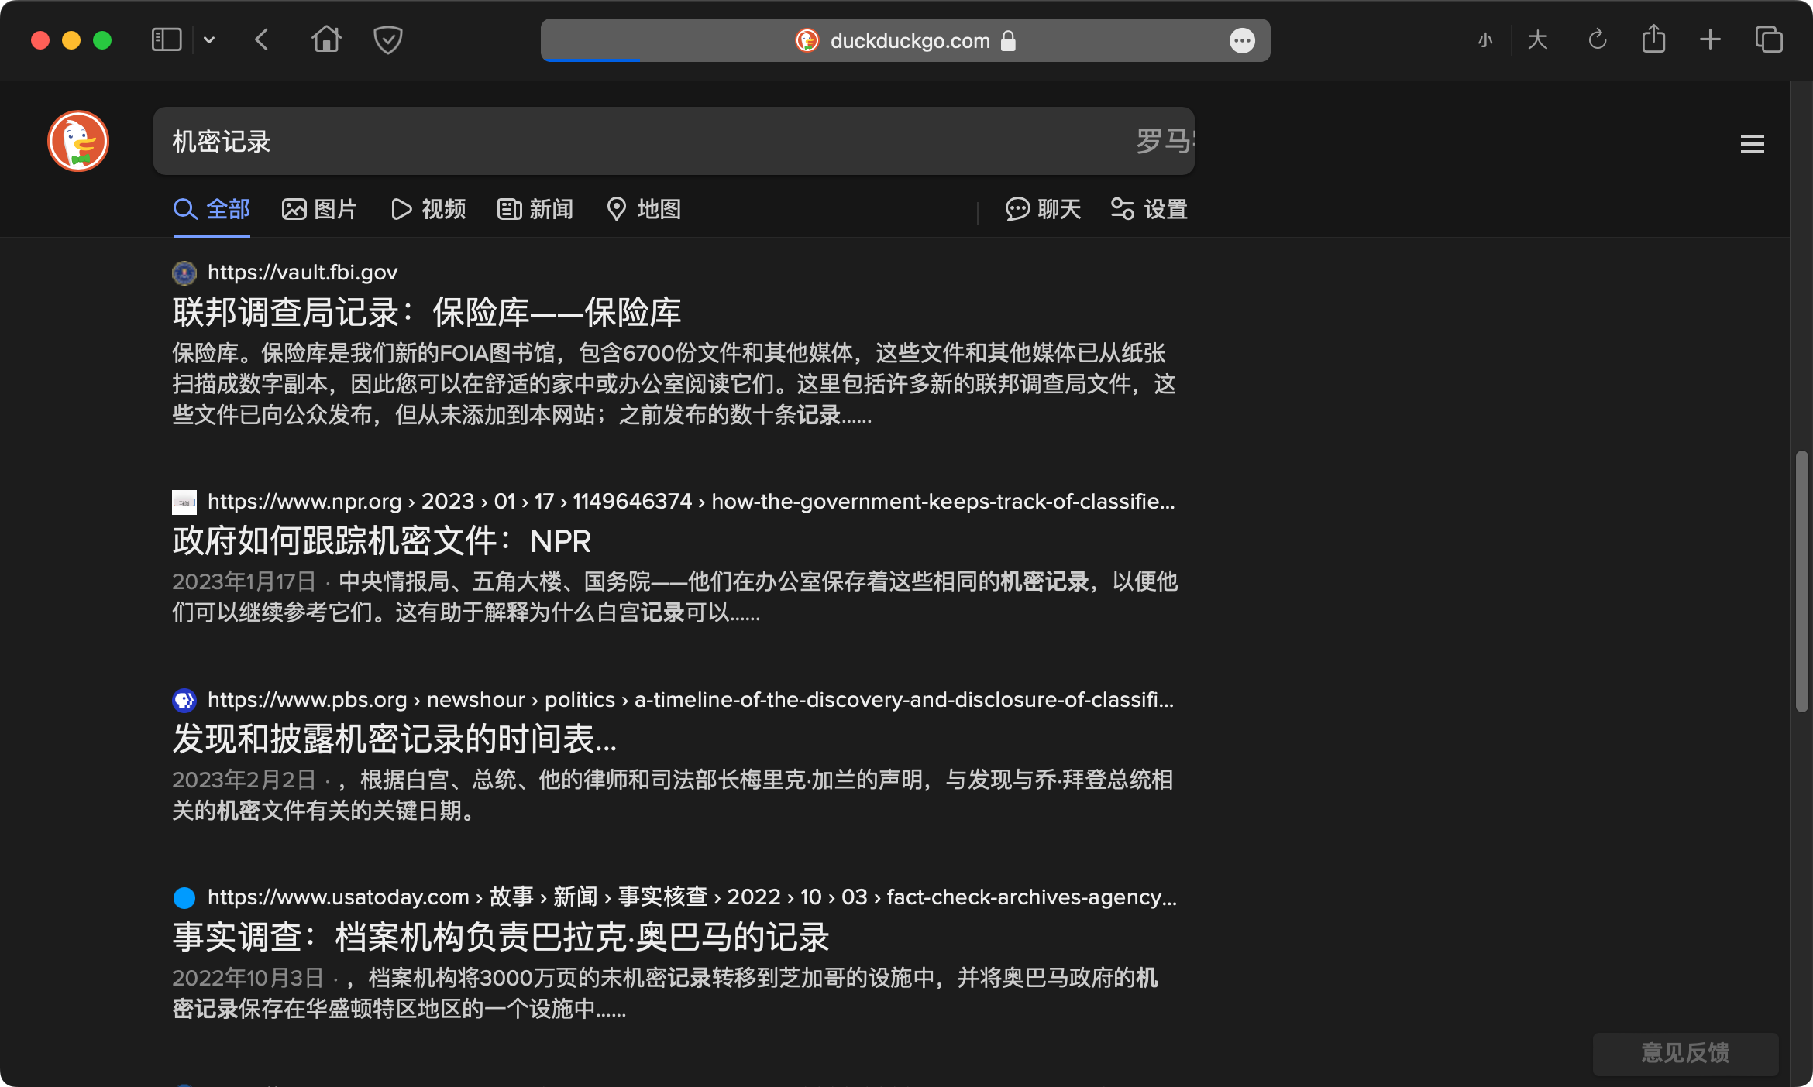Click the FBI snippet starting 保险库。保险库是
This screenshot has width=1813, height=1087.
point(674,384)
